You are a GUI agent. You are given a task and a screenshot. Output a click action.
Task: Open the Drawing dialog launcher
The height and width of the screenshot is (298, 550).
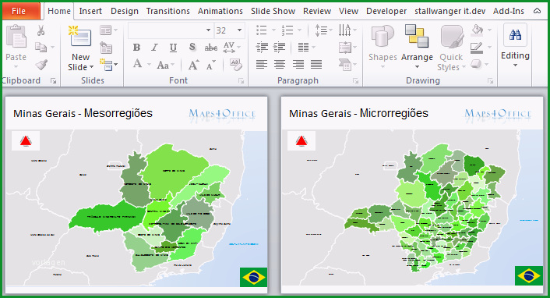[490, 81]
